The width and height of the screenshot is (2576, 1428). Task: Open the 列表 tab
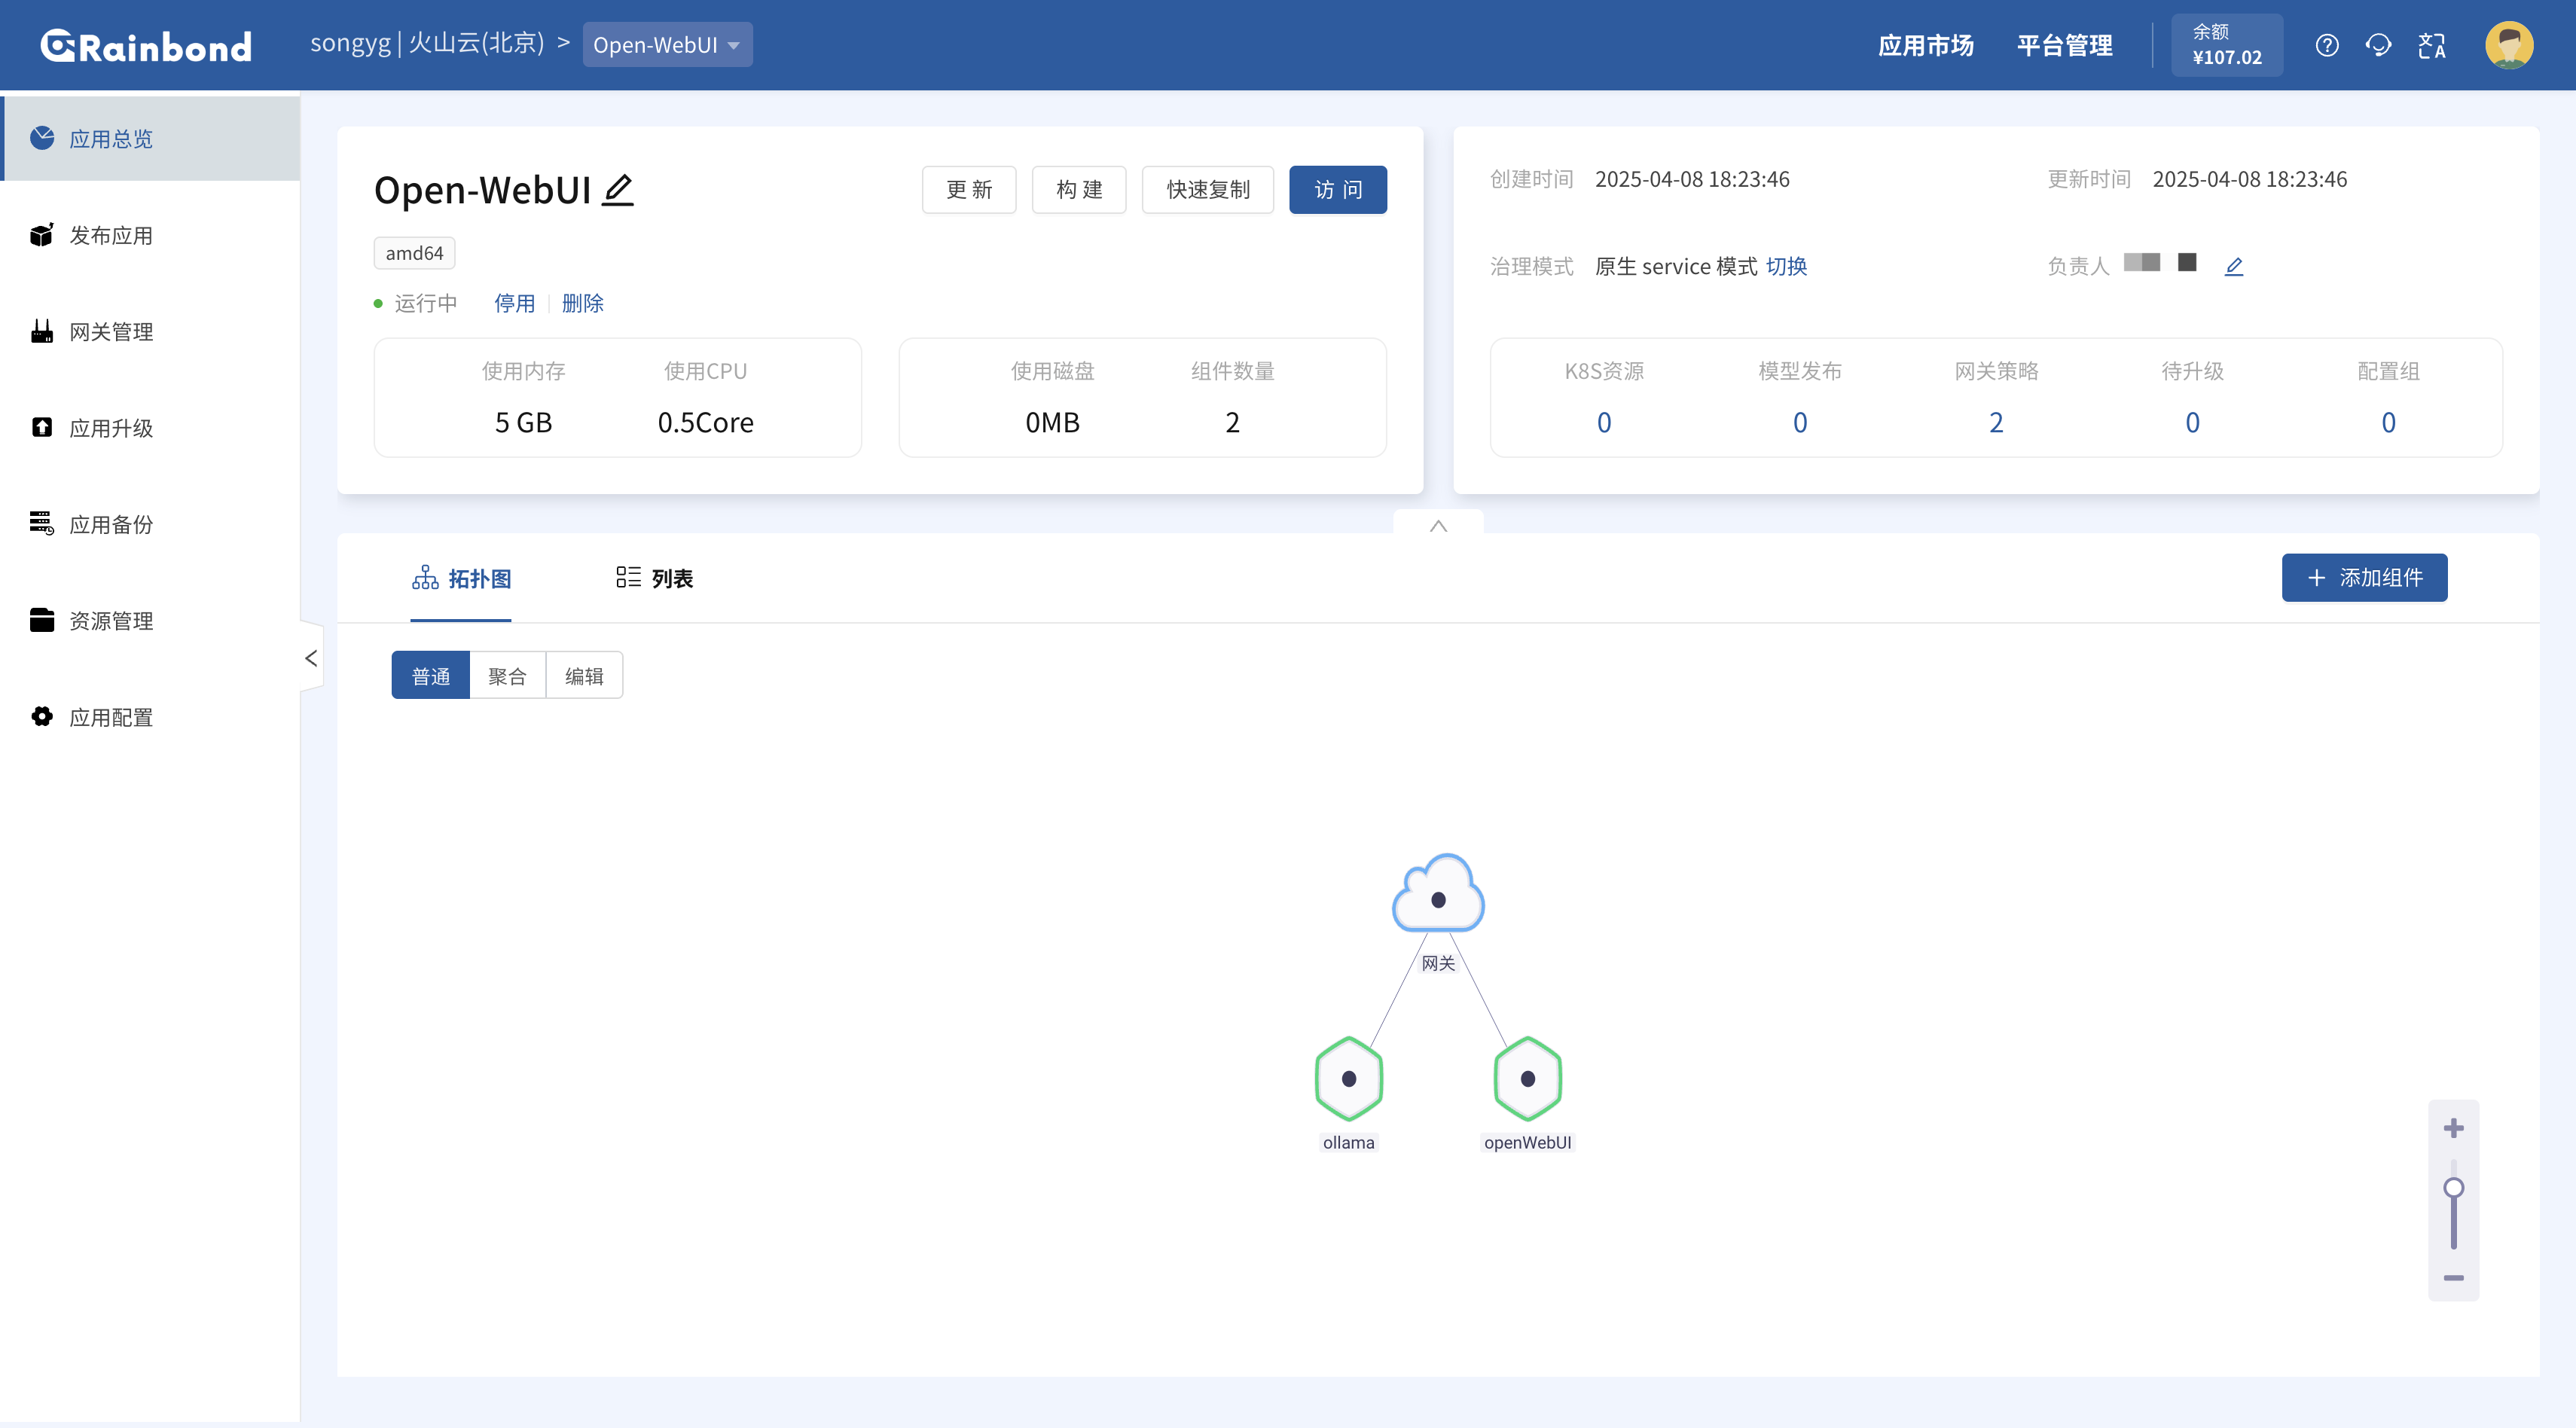click(x=654, y=578)
